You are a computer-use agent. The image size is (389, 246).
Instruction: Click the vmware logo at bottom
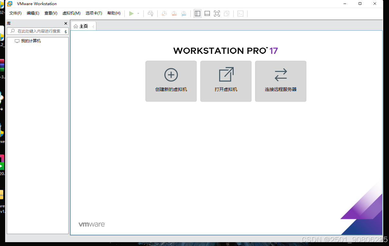coord(92,224)
